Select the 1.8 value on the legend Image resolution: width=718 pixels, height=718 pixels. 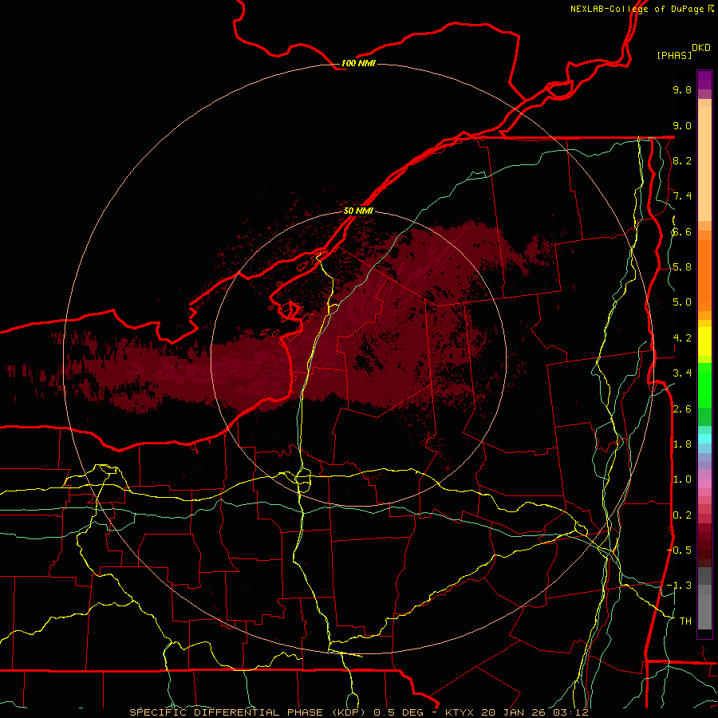pos(682,444)
